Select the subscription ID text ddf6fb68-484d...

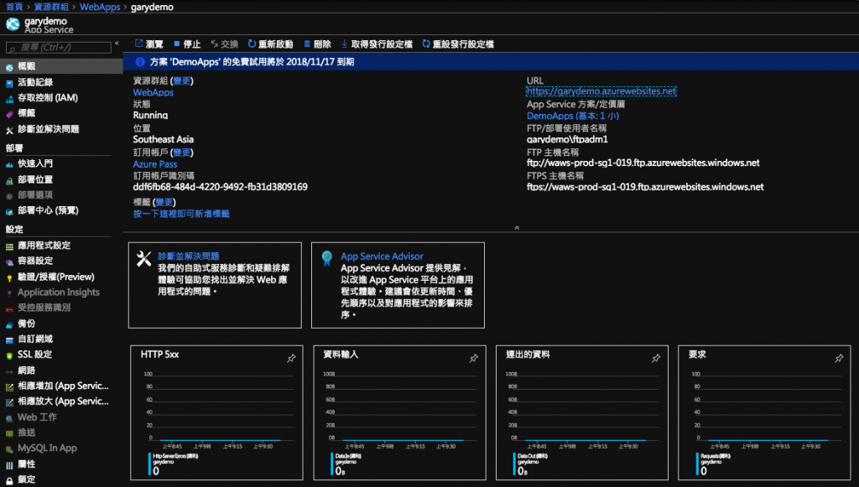tap(221, 187)
